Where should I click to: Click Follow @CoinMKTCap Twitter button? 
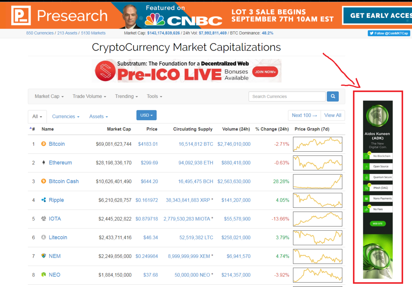tap(389, 33)
